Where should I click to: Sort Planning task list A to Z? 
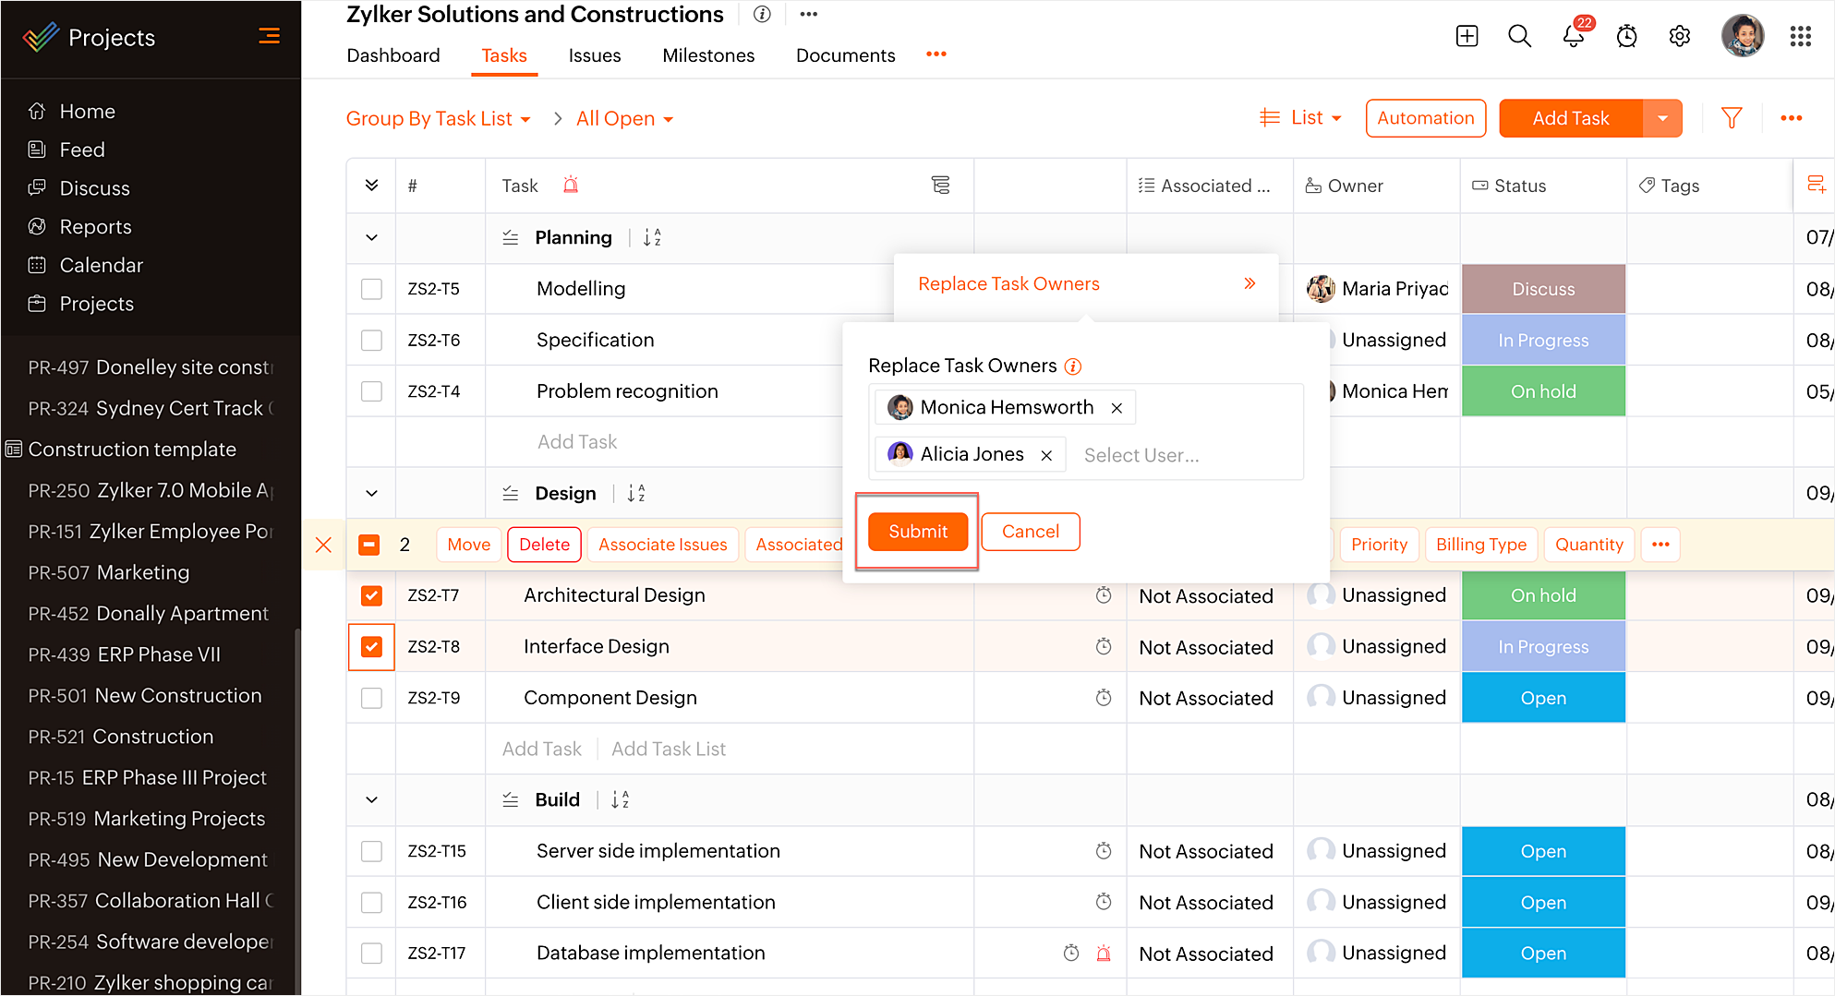[652, 237]
